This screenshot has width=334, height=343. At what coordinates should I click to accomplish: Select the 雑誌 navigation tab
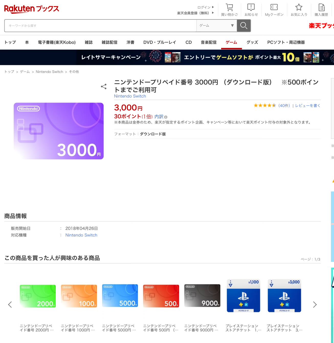89,42
